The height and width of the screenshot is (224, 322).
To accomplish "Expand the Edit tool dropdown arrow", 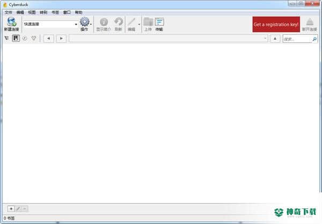I will coord(139,24).
